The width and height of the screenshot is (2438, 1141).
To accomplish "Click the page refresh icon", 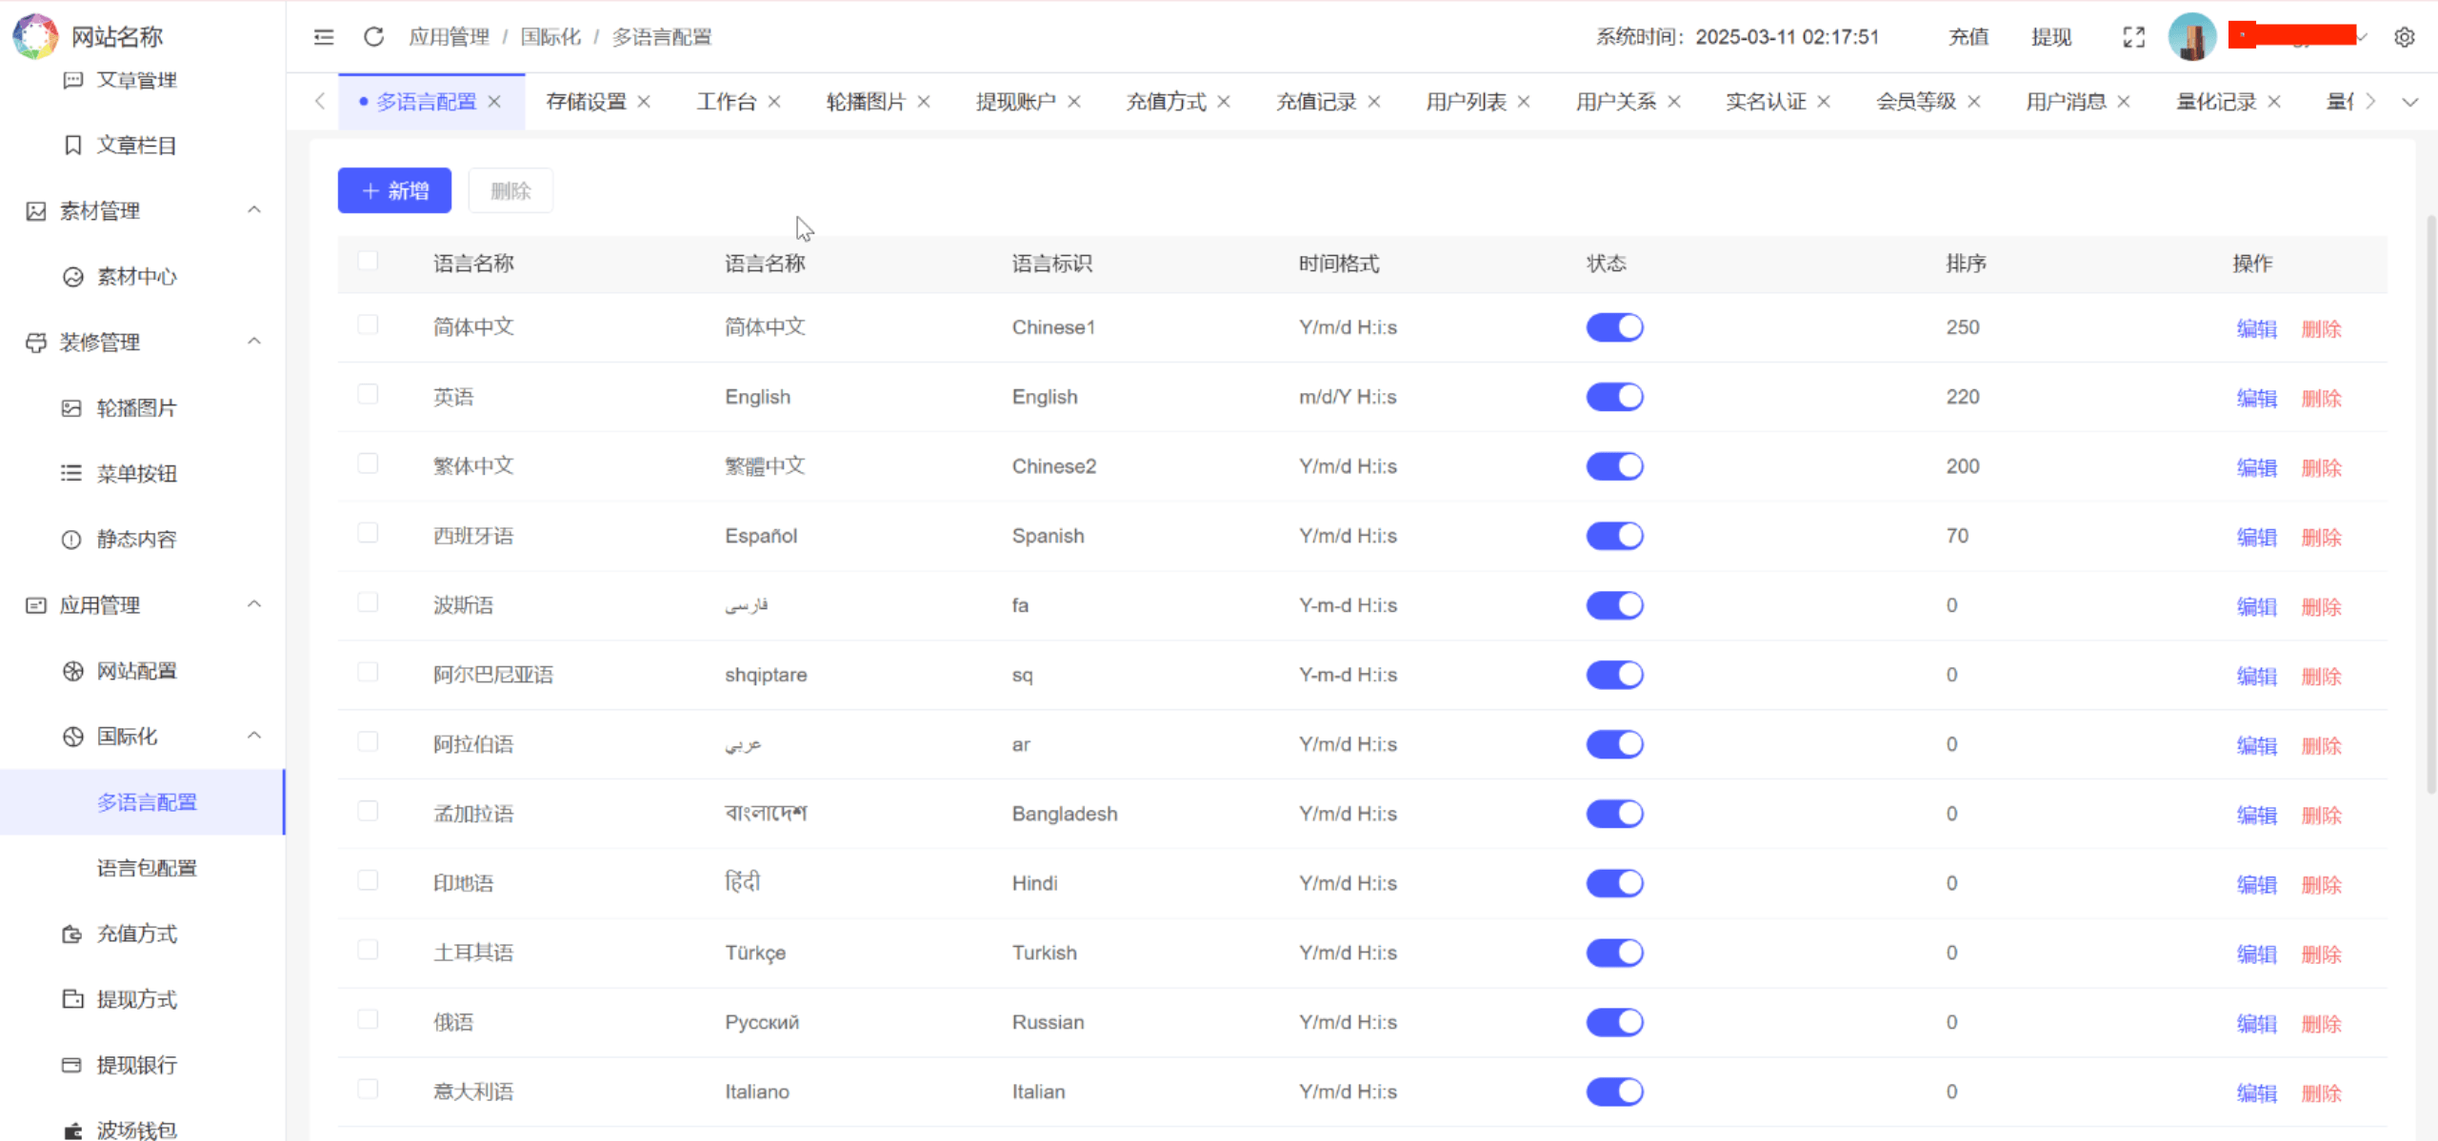I will pos(373,37).
